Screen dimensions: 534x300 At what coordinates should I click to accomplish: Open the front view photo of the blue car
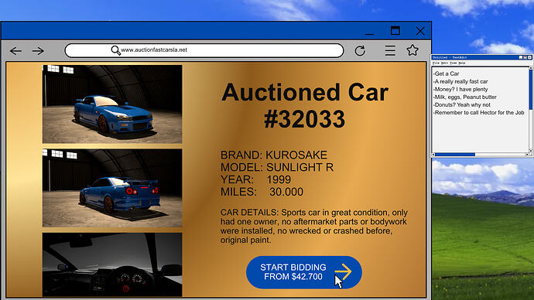[112, 104]
